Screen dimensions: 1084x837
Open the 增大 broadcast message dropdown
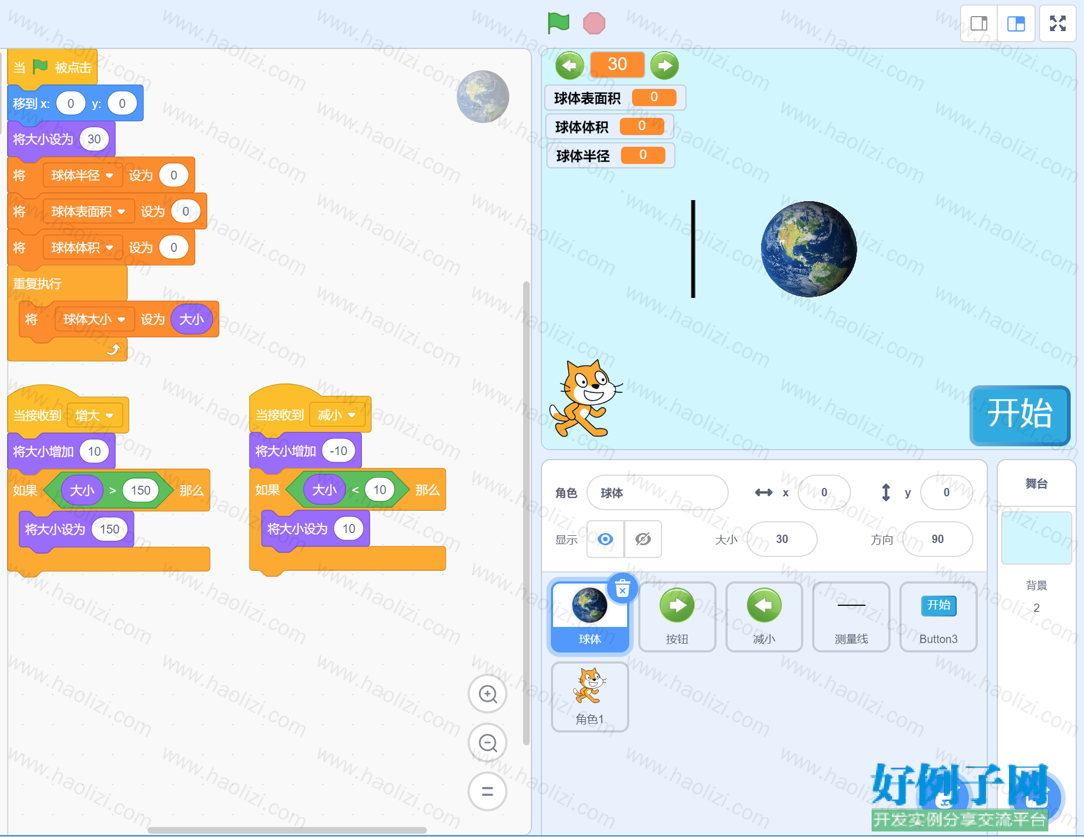pyautogui.click(x=95, y=415)
